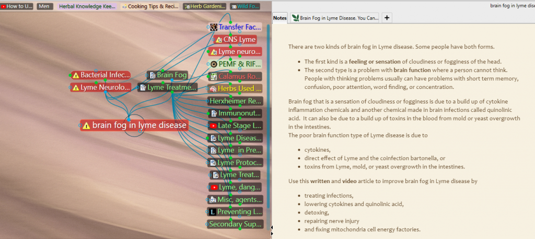The image size is (535, 239).
Task: Click the warning icon of Lyme Neurolo... thought
Action: [76, 88]
